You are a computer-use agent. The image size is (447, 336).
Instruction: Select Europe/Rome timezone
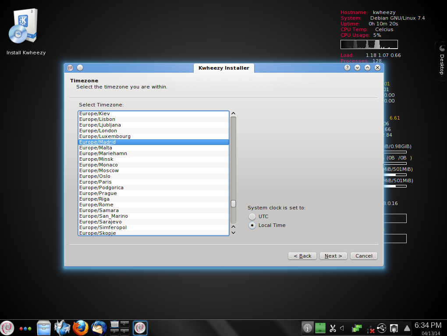point(153,205)
